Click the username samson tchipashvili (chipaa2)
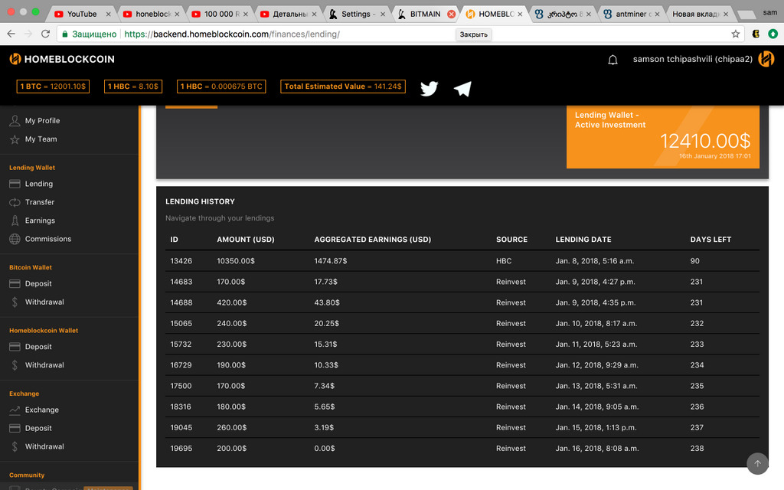This screenshot has width=784, height=490. [692, 59]
